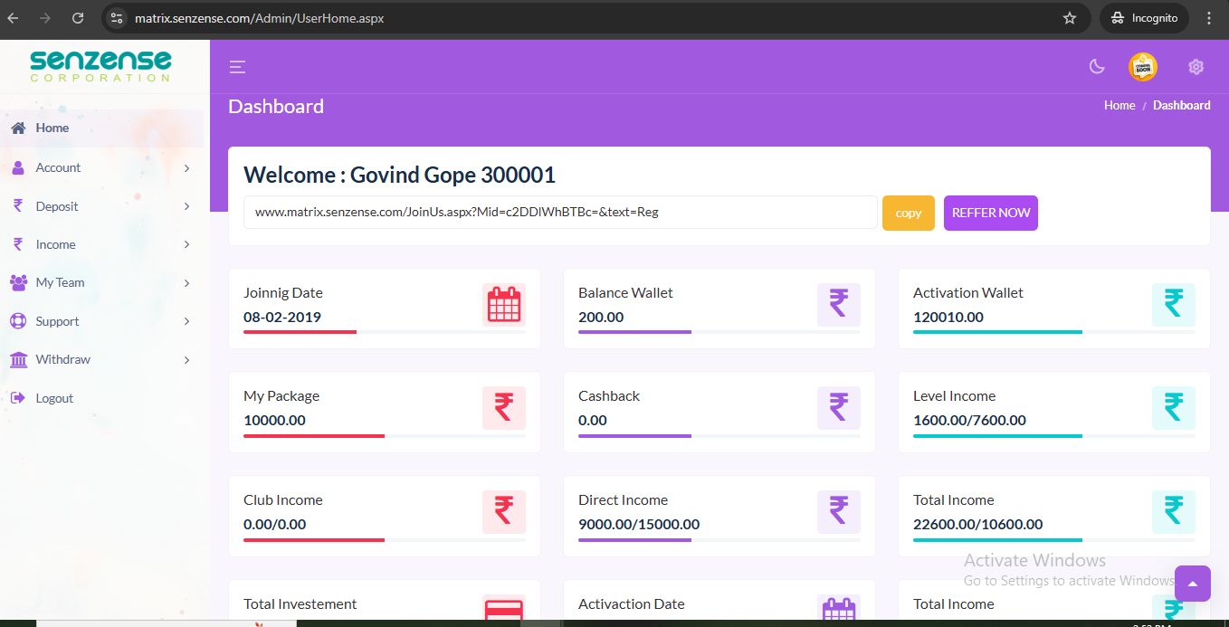Click the My Package rupee icon
Screen dimensions: 1229x627
504,408
